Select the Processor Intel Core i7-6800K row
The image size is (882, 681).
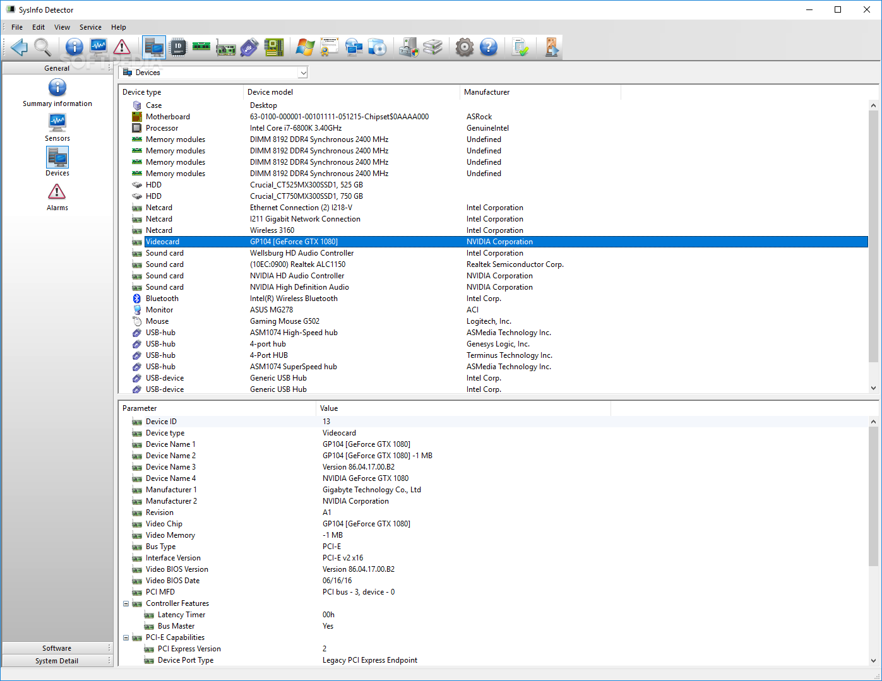pyautogui.click(x=494, y=128)
